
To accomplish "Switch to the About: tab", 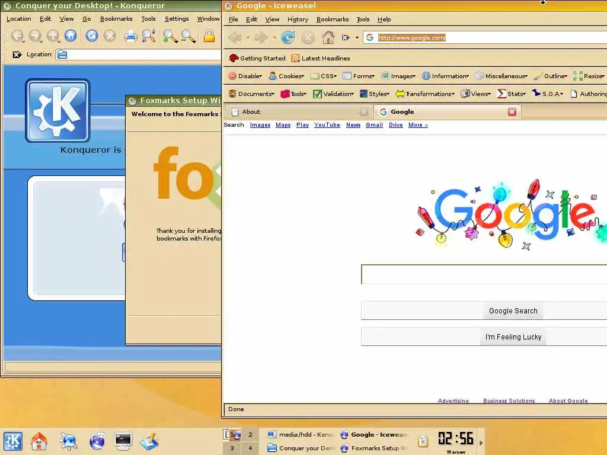I will coord(299,112).
